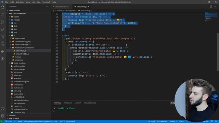This screenshot has height=123, width=219.
Task: Open the lightning bolt activity bar view
Action: 3,58
